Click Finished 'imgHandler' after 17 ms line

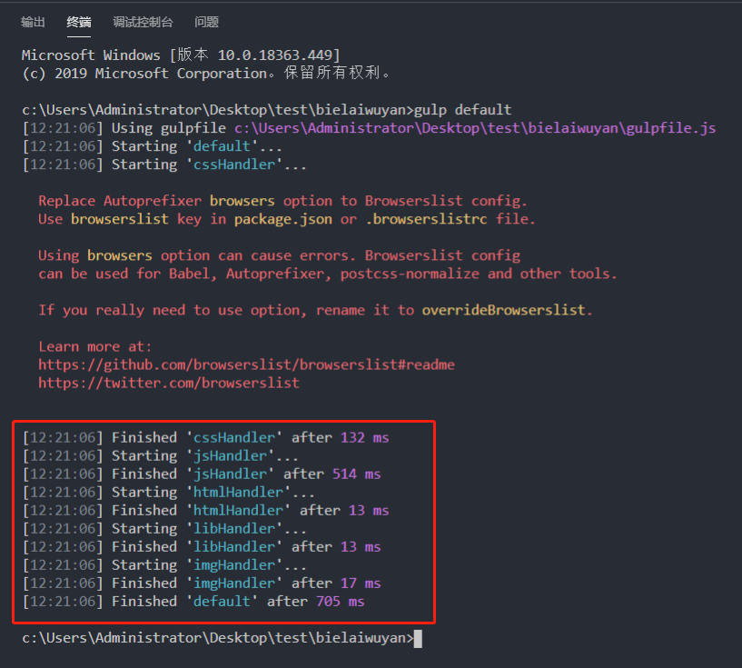pyautogui.click(x=202, y=583)
